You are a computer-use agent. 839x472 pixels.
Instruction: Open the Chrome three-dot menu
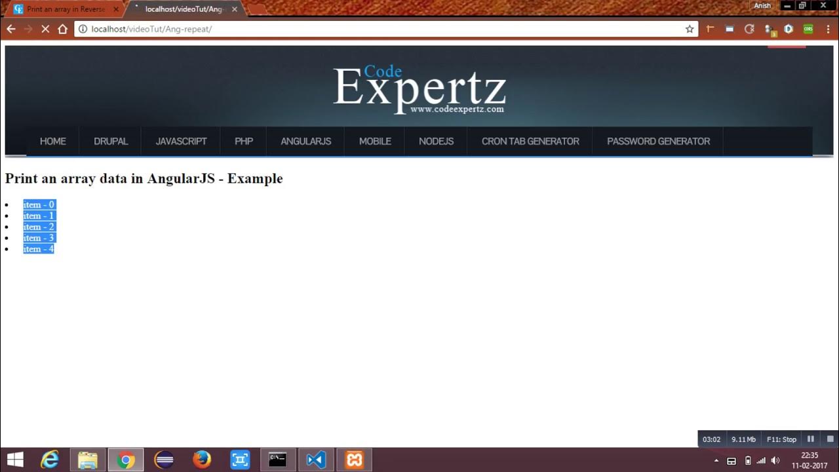point(827,29)
